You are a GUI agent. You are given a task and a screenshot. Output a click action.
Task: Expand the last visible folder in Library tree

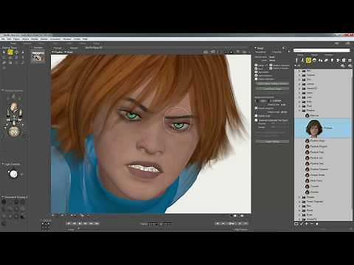[x=299, y=219]
